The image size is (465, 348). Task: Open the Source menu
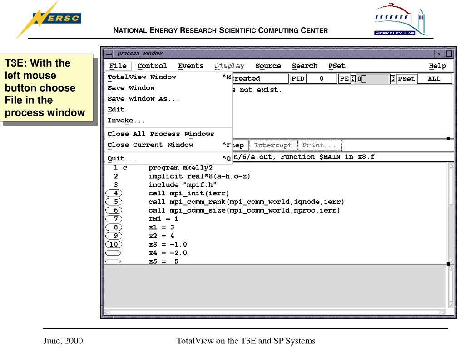coord(268,66)
